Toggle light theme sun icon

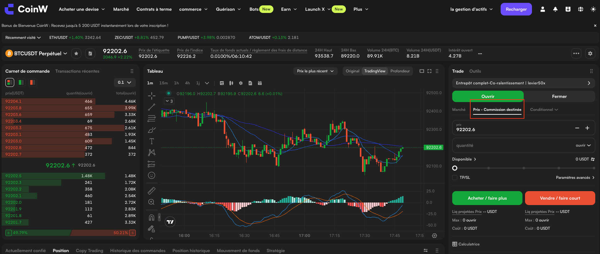pos(593,9)
